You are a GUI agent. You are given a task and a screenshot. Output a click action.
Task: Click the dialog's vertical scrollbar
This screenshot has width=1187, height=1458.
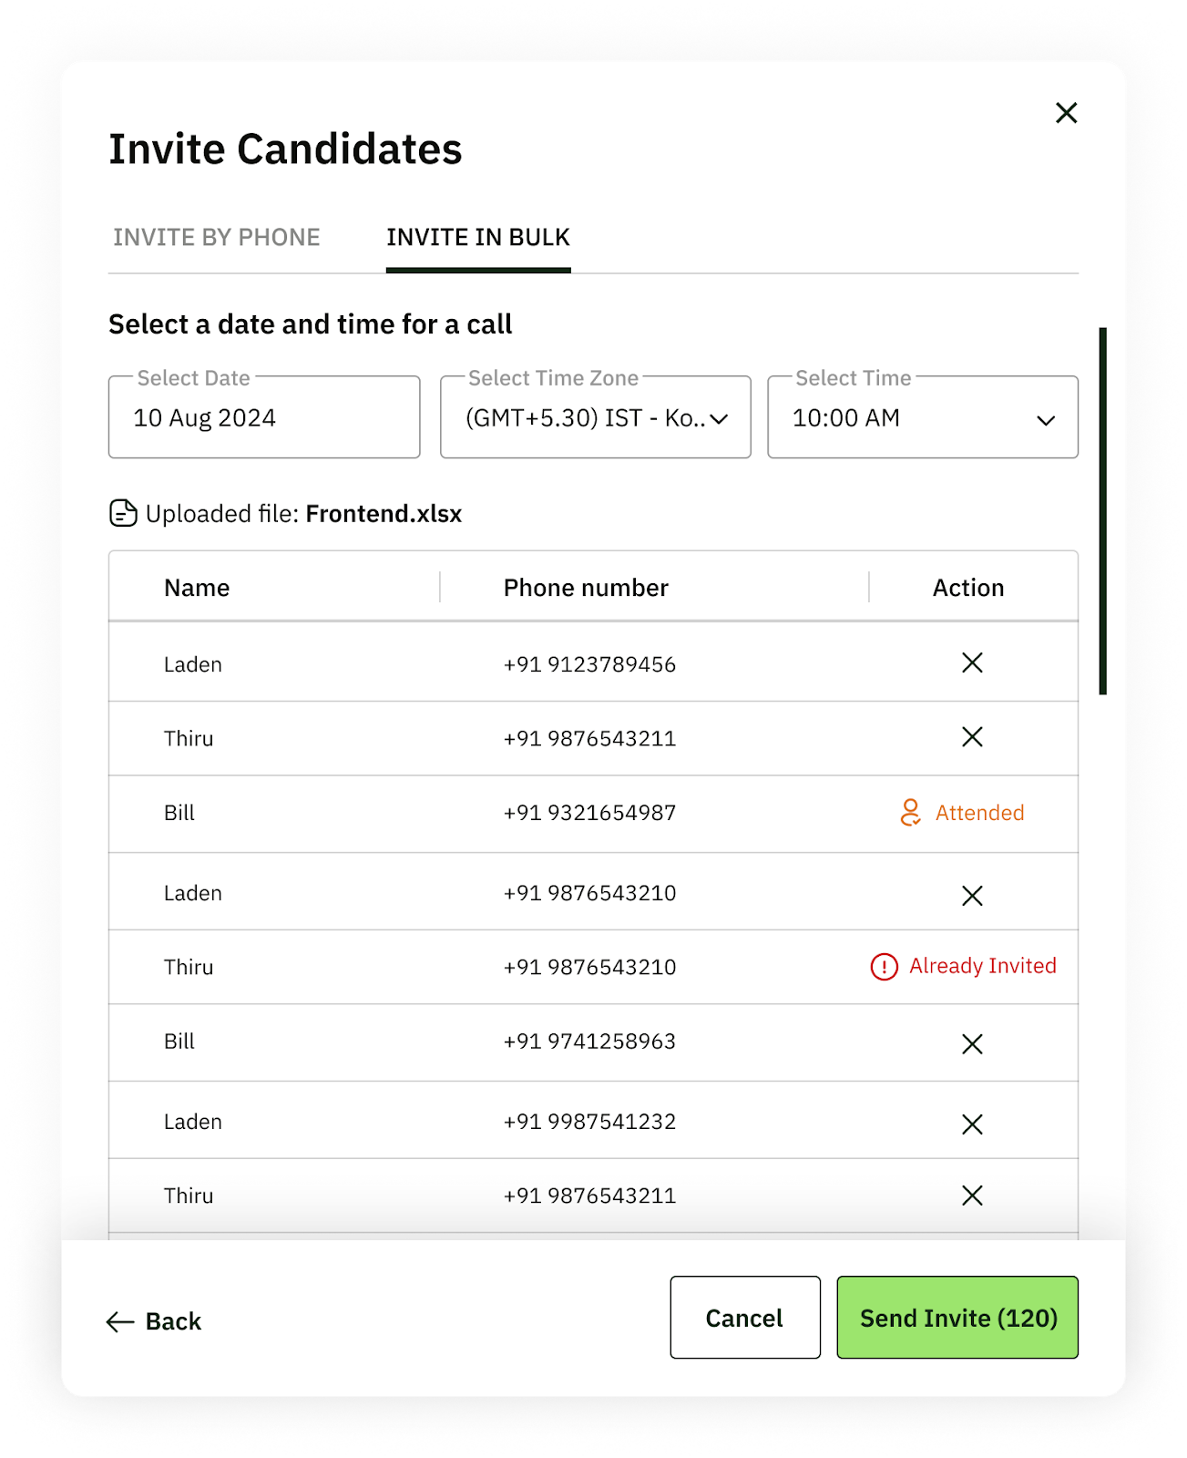(1102, 510)
